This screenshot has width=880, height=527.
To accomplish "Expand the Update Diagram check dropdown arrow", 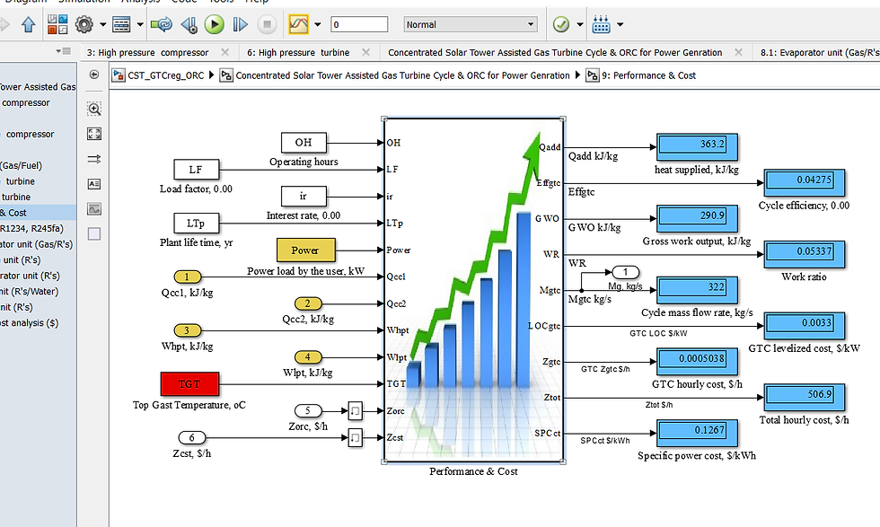I will pos(580,24).
